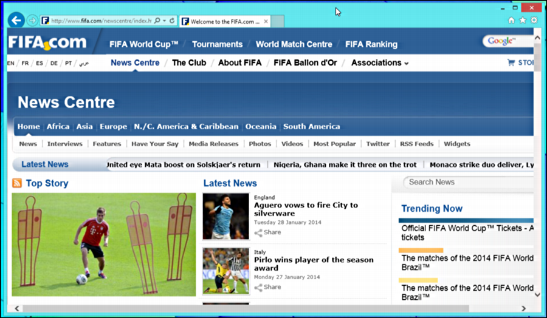Screen dimensions: 547x318
Task: Open the Features section link
Action: tap(107, 144)
